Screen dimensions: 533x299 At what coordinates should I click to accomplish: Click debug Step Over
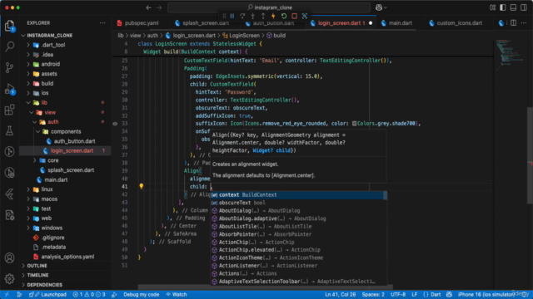pos(242,16)
